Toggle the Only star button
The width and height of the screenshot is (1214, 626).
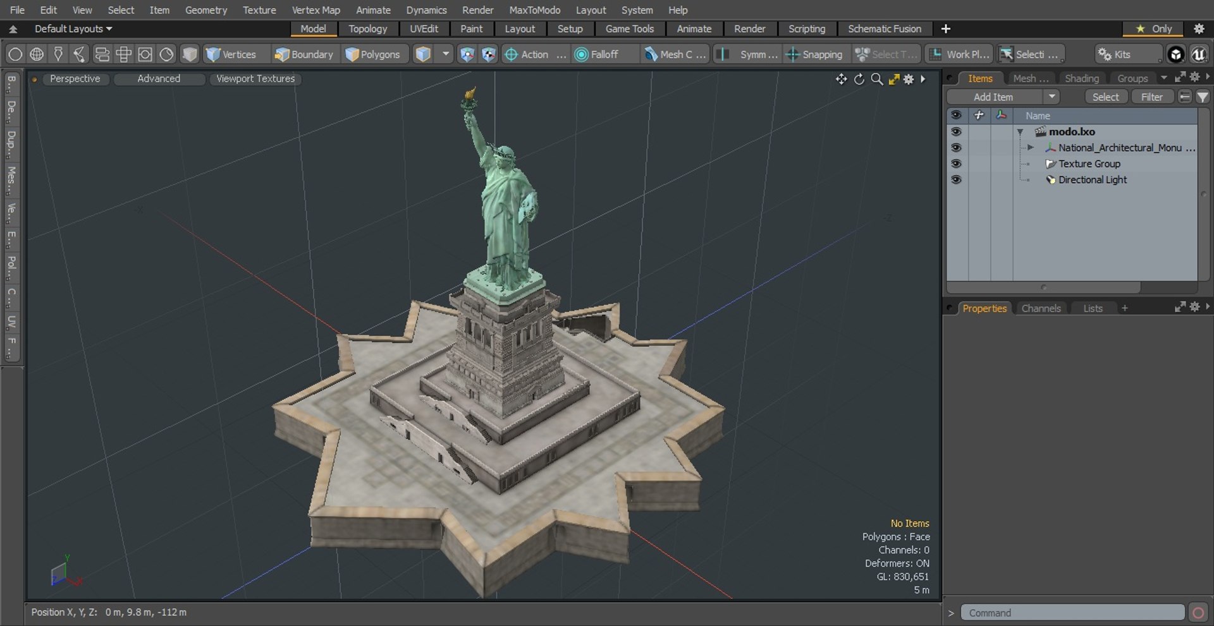[1154, 28]
